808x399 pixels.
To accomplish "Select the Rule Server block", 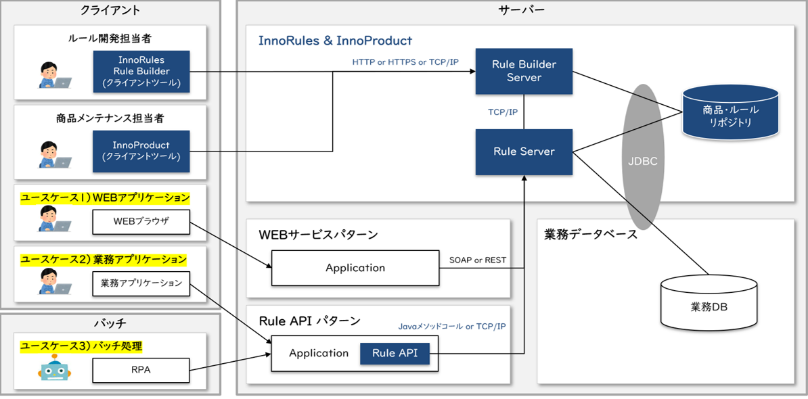I will coord(524,151).
